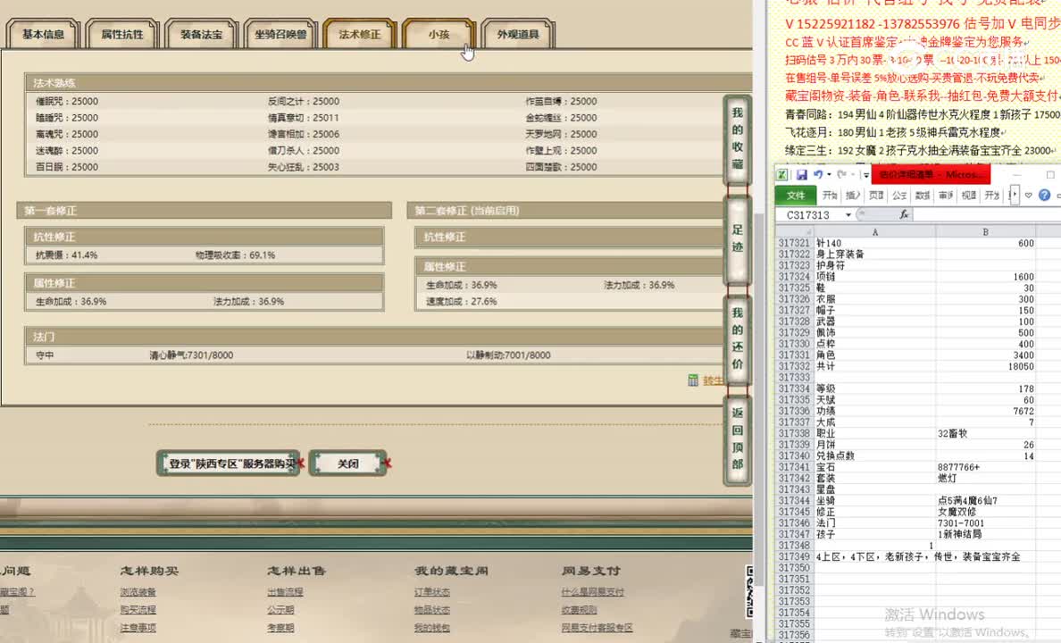Click the 登录陕西专区服务器购买 button
The image size is (1061, 643).
pos(228,463)
